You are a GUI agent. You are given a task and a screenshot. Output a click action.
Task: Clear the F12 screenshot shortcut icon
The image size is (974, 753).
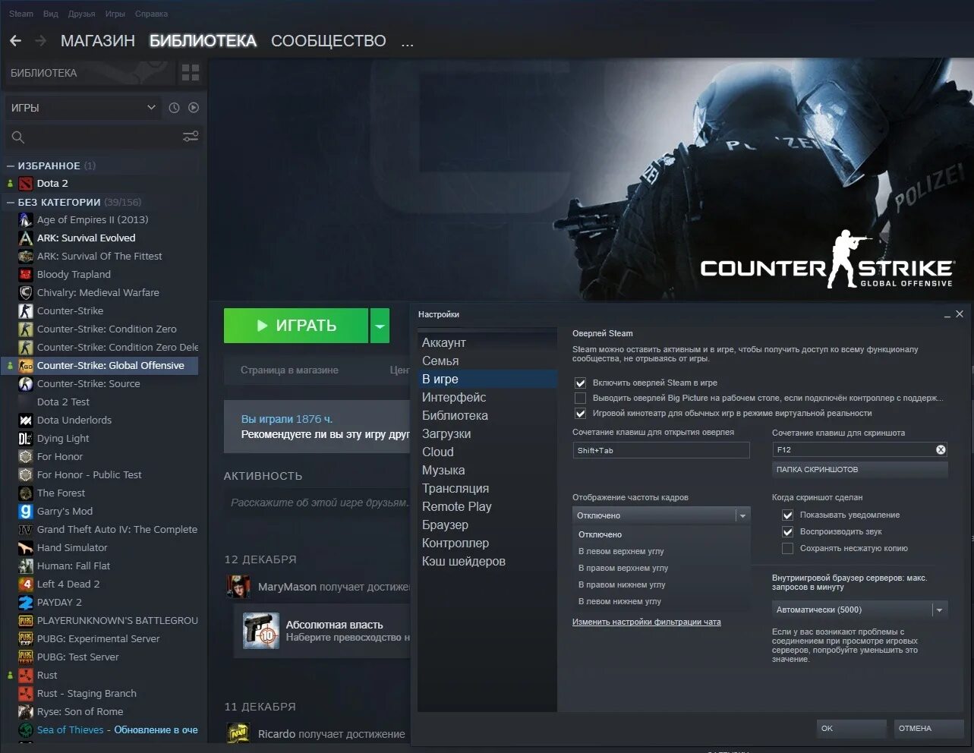click(941, 450)
